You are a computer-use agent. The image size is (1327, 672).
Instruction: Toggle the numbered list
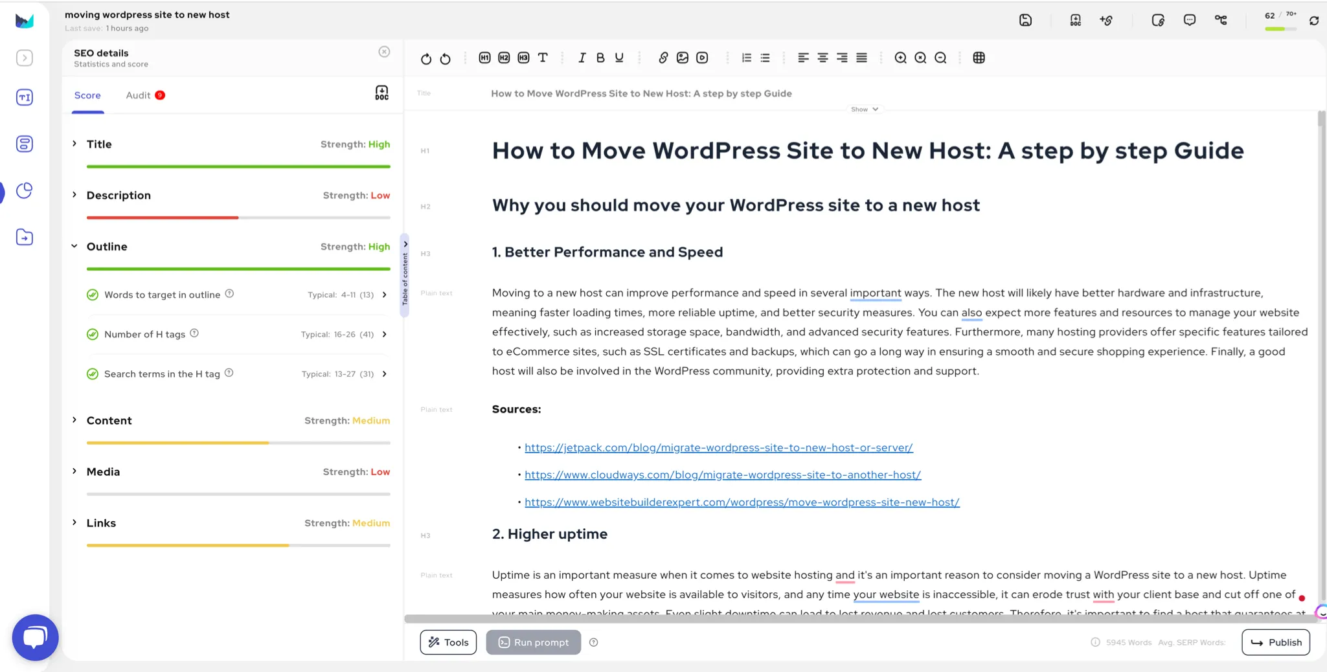point(745,58)
